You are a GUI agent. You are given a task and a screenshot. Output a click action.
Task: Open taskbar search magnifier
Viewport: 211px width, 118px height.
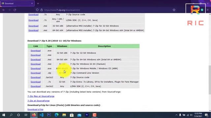tap(11, 115)
